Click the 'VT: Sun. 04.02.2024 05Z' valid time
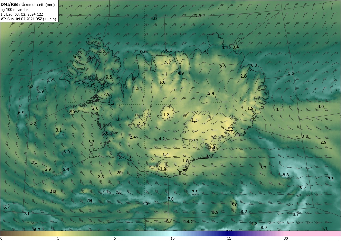Viewport: 341px width, 241px height. tap(21, 19)
